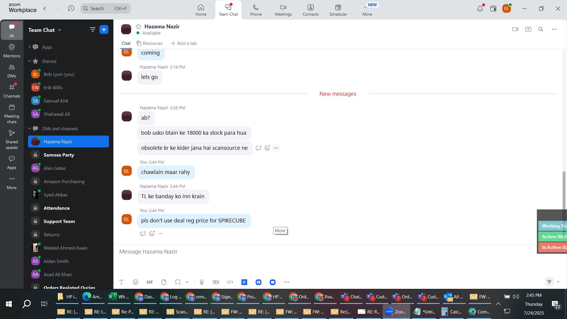This screenshot has width=567, height=319.
Task: Open history clock icon
Action: (x=71, y=8)
